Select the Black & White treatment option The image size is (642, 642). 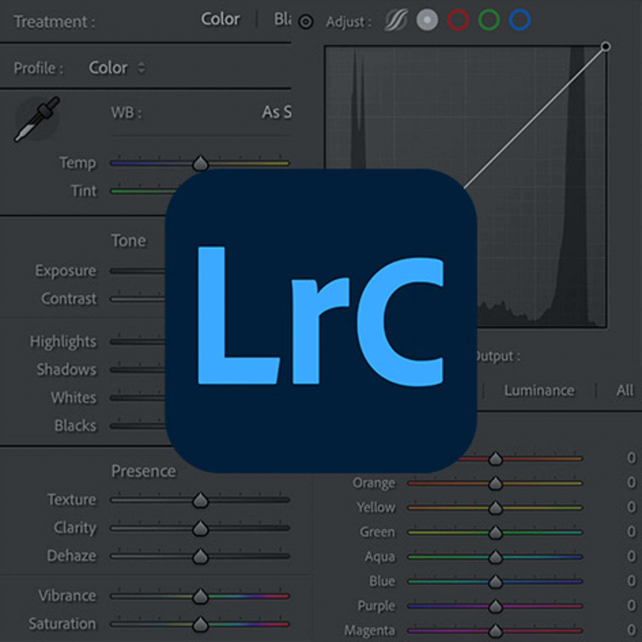pyautogui.click(x=282, y=19)
